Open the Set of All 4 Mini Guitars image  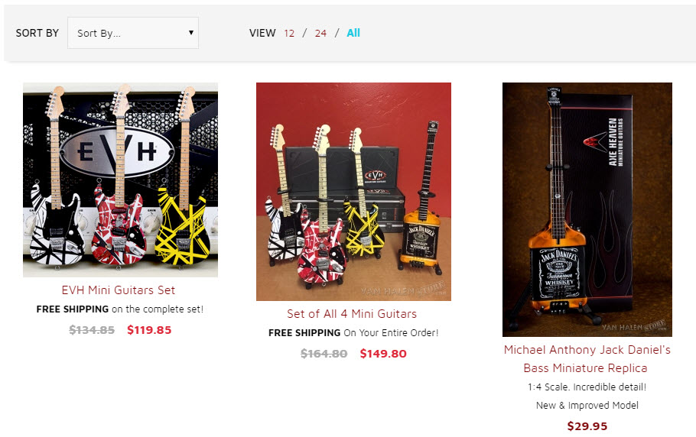[x=354, y=192]
